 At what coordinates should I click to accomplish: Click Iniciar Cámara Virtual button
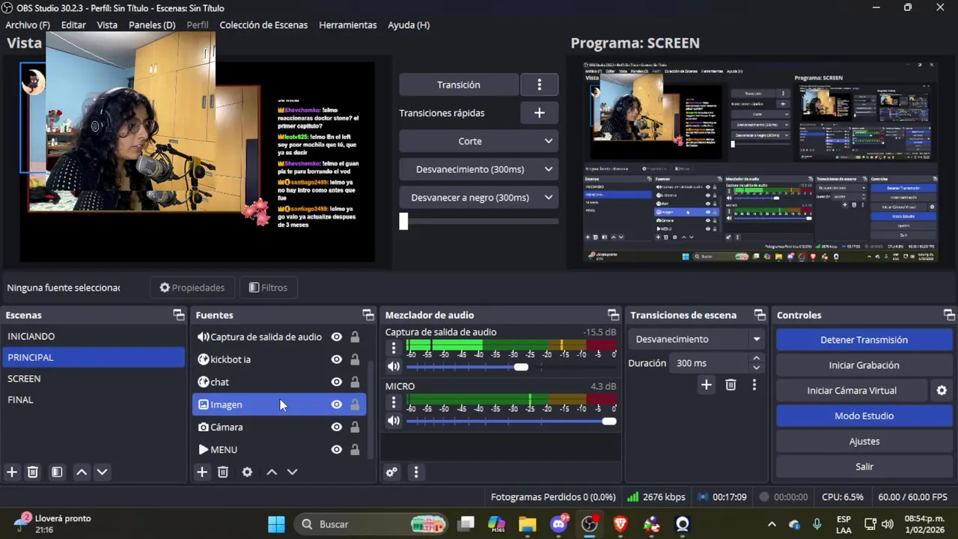click(x=852, y=391)
